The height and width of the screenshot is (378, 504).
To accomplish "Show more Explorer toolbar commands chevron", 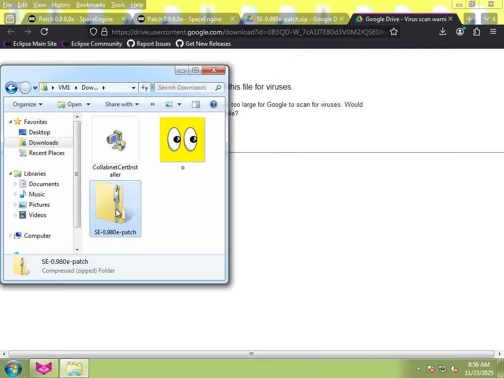I will point(153,104).
